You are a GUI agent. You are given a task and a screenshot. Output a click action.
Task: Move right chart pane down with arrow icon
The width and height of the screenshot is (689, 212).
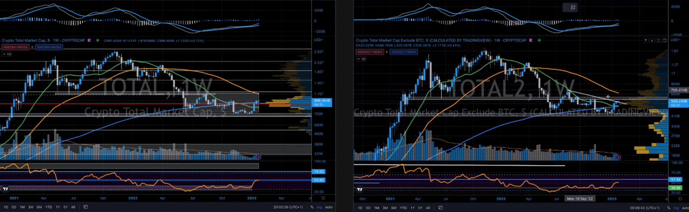[652, 40]
